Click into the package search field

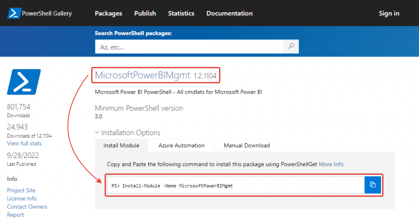click(x=189, y=47)
